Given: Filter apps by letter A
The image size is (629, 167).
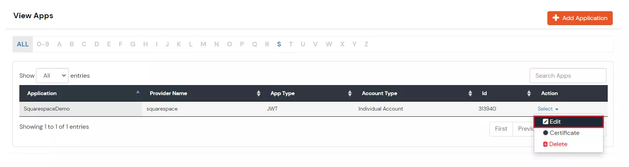Looking at the screenshot, I should click(x=59, y=44).
